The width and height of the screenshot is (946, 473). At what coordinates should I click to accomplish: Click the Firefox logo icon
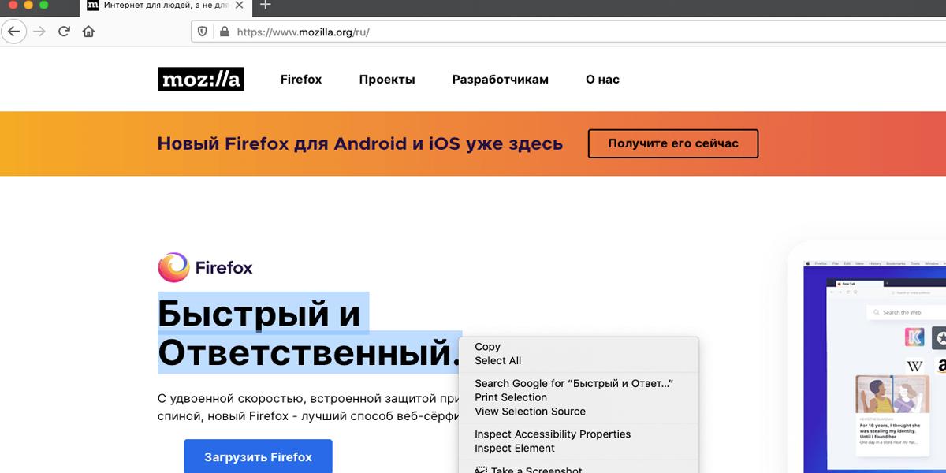point(173,267)
